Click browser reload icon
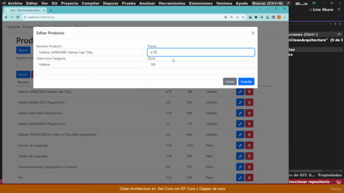This screenshot has height=193, width=344. pyautogui.click(x=18, y=17)
